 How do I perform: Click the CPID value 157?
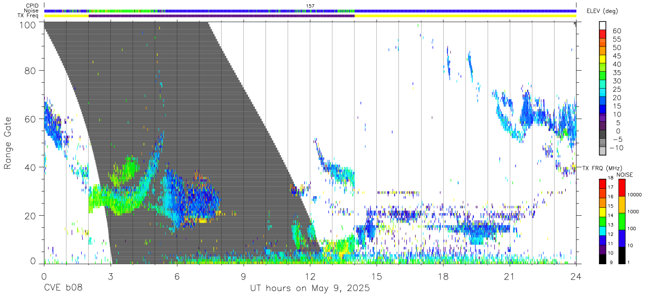[x=310, y=6]
